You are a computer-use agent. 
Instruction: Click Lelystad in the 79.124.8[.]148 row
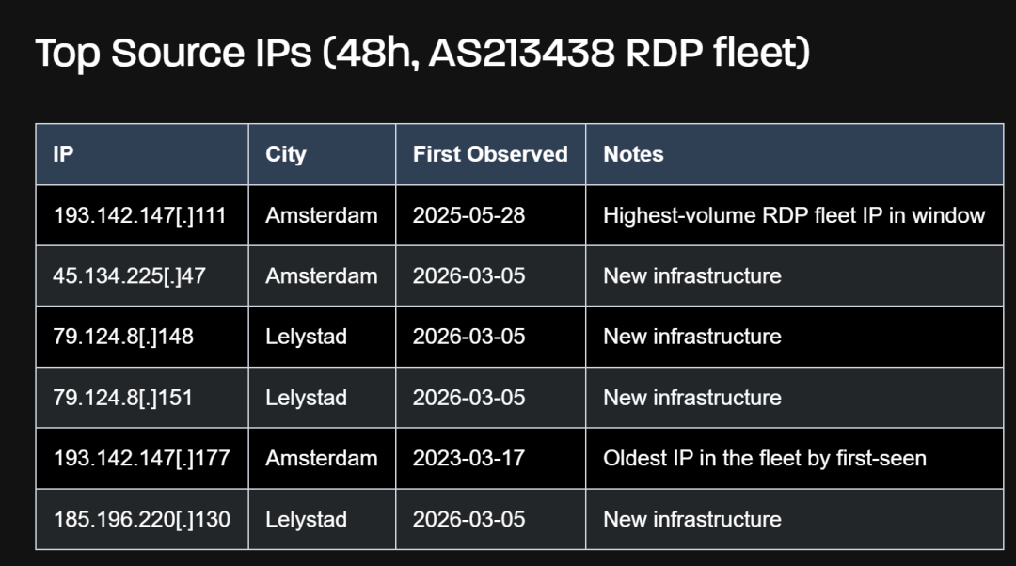(307, 337)
